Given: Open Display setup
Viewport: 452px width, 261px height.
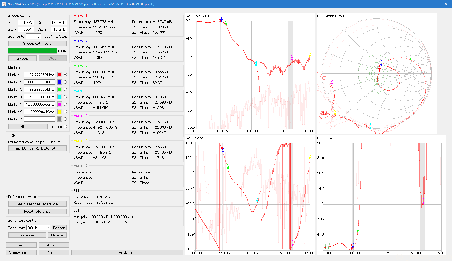Looking at the screenshot, I should coord(21,253).
